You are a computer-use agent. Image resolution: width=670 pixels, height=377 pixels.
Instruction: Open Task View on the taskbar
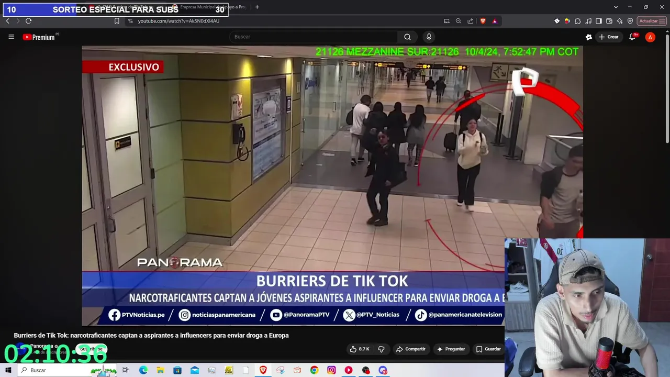pyautogui.click(x=126, y=370)
